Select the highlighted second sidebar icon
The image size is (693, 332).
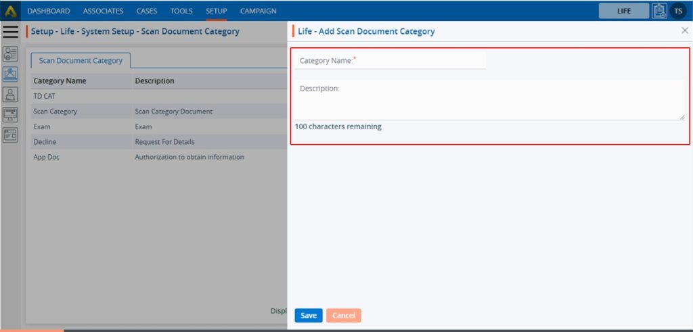(x=10, y=74)
